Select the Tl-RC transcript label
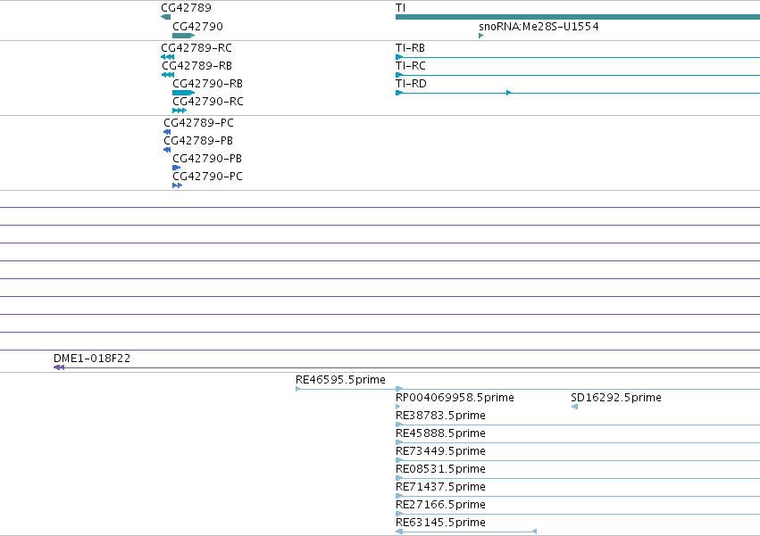The height and width of the screenshot is (536, 760). pyautogui.click(x=411, y=66)
